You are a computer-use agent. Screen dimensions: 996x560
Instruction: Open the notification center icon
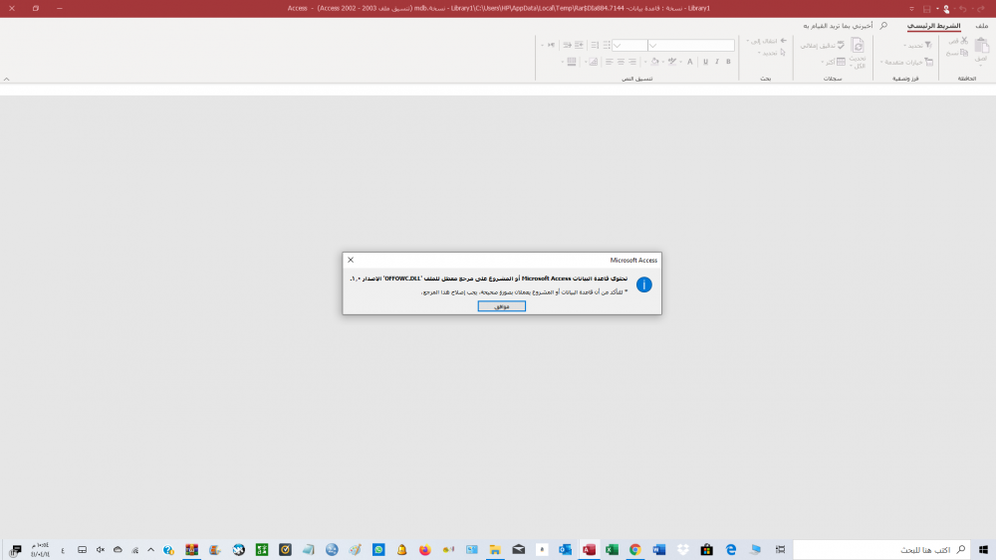pos(15,550)
